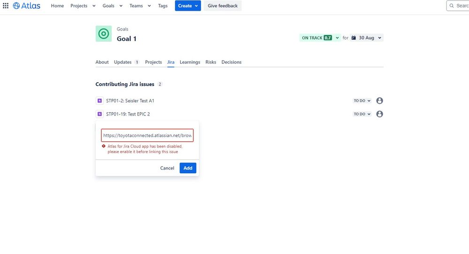Viewport: 469px width, 254px height.
Task: Click the epic icon for STP01-2
Action: point(100,101)
